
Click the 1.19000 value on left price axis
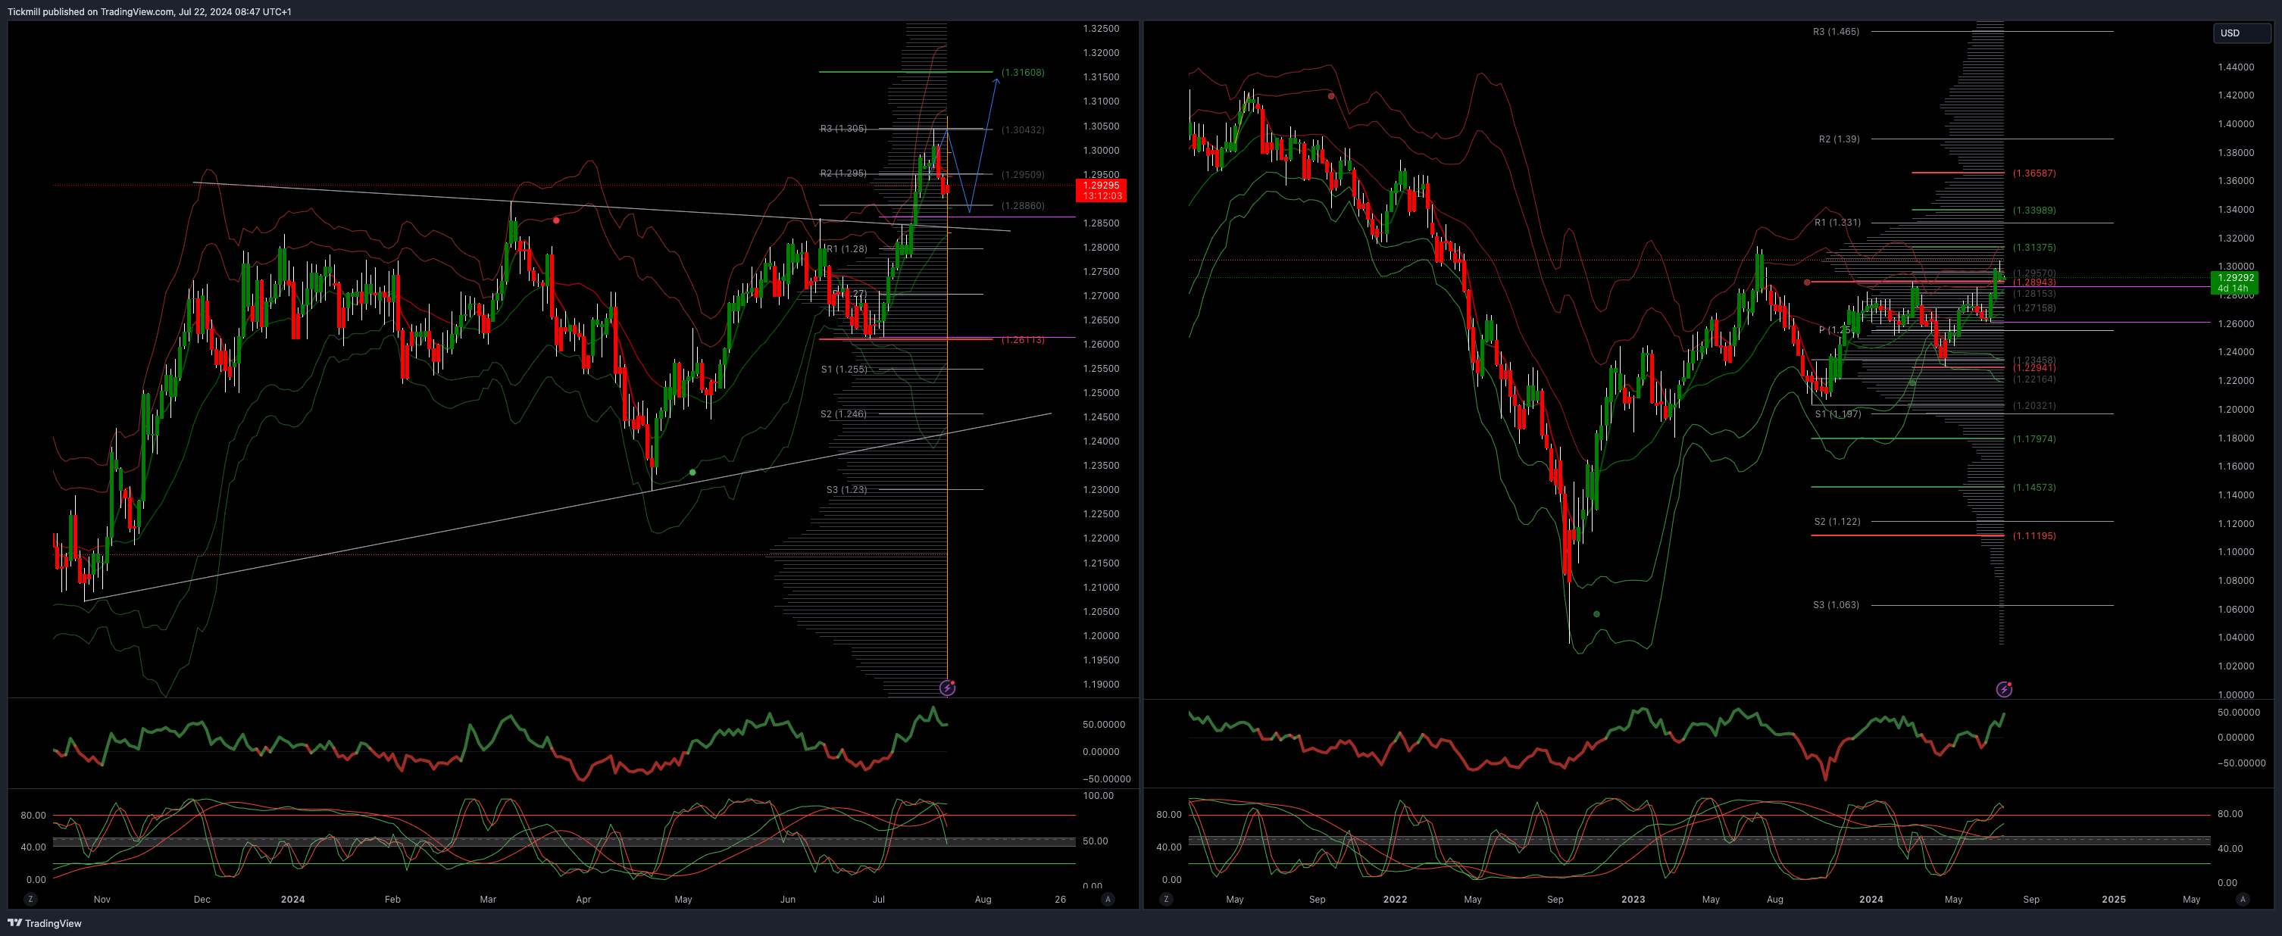[1101, 685]
